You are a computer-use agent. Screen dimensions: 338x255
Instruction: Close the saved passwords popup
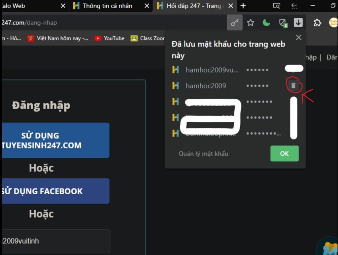coord(298,38)
